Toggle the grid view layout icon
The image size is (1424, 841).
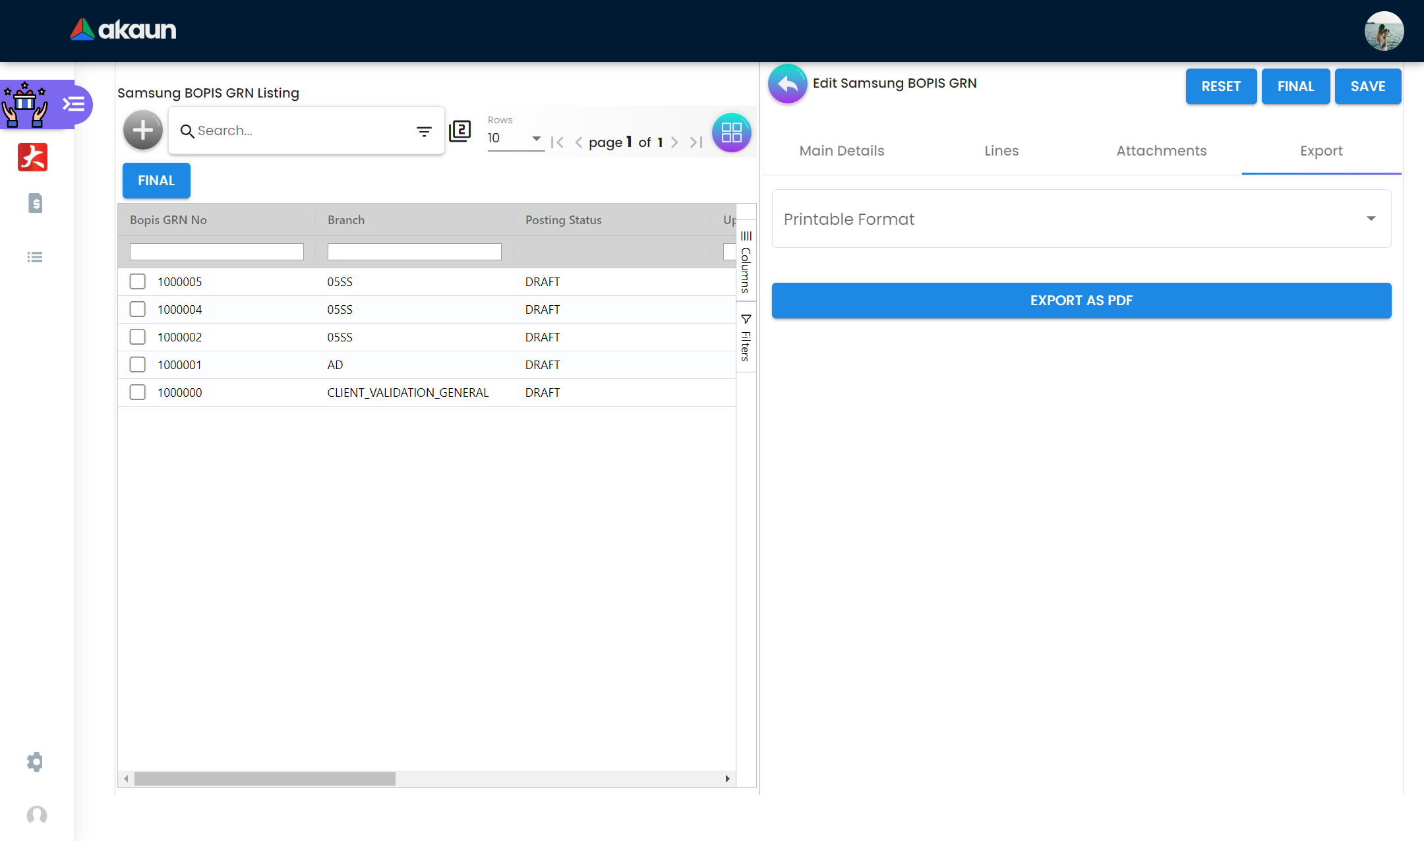(x=731, y=132)
